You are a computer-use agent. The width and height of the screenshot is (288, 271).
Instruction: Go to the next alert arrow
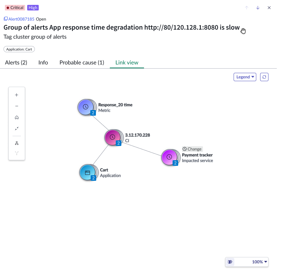pyautogui.click(x=258, y=8)
